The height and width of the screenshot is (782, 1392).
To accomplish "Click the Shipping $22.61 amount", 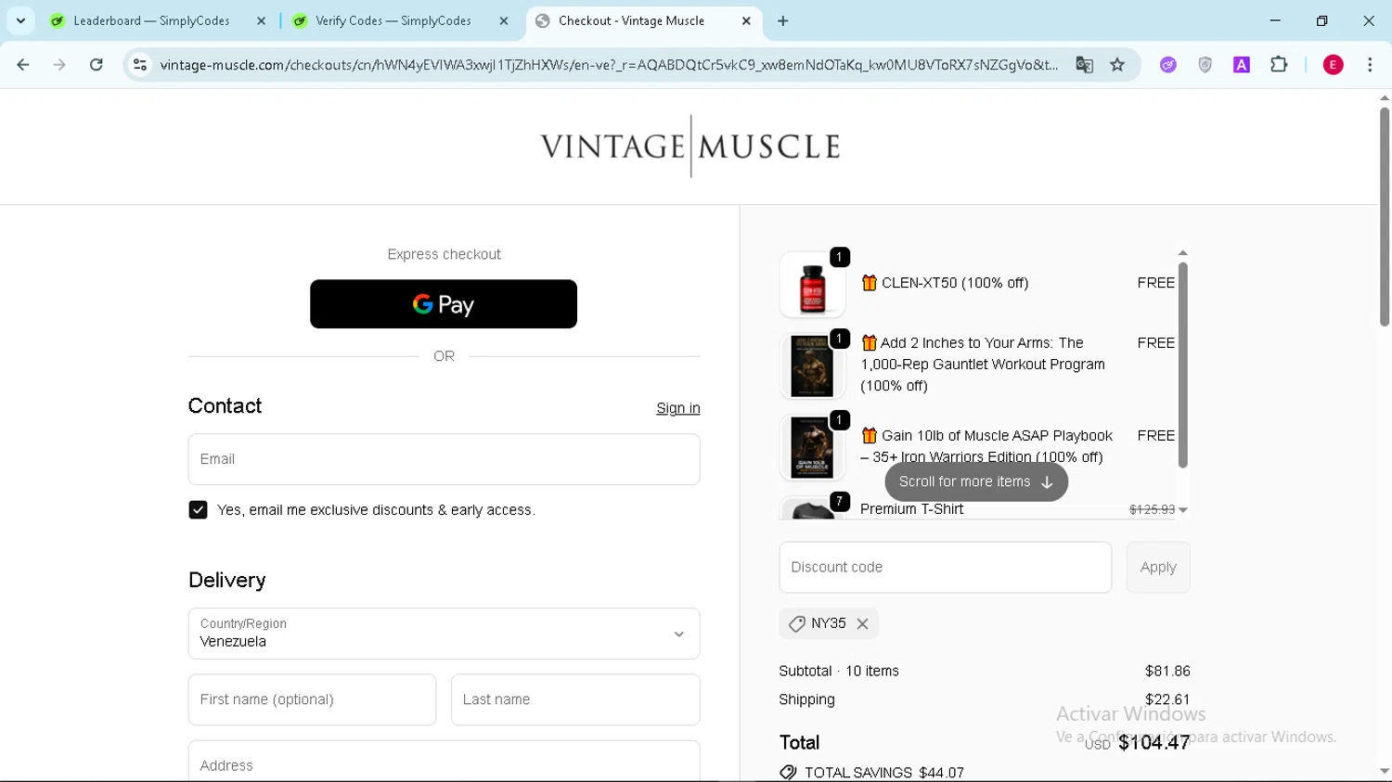I will click(x=1167, y=699).
